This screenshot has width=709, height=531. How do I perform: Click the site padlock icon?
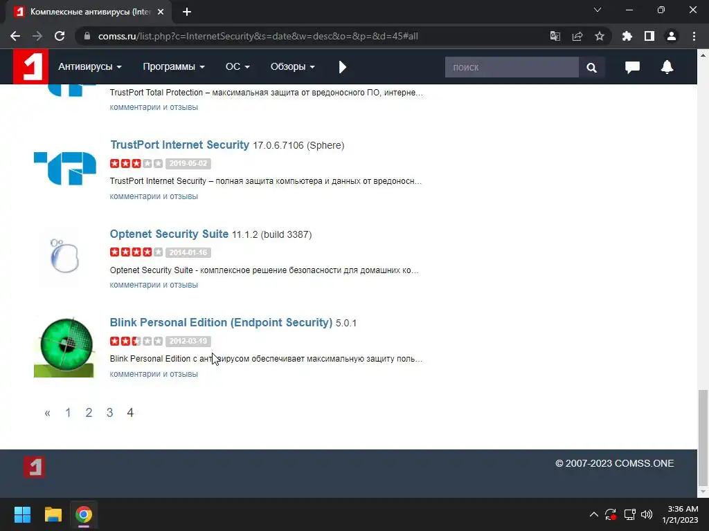pyautogui.click(x=87, y=36)
